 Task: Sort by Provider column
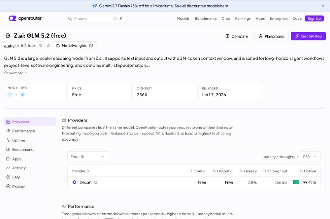coord(80,171)
